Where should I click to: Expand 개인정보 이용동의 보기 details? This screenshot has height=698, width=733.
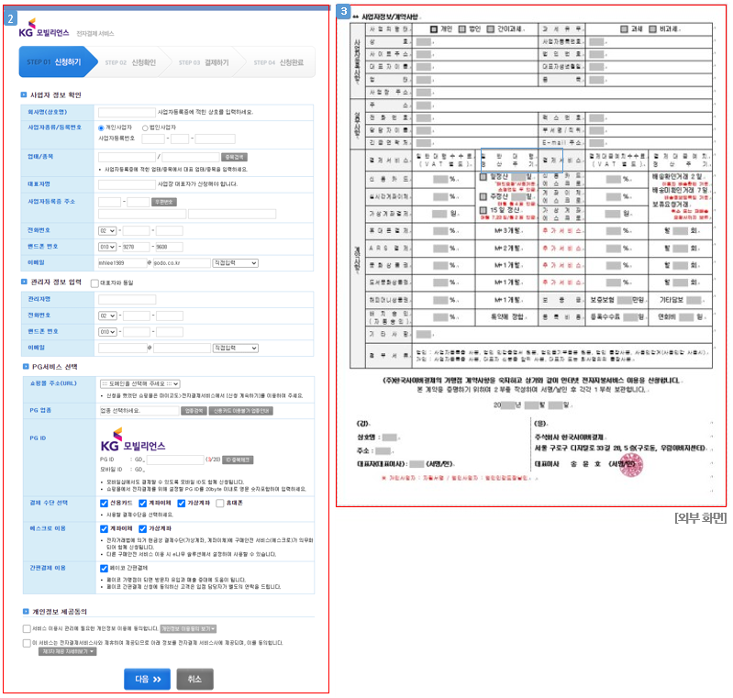[188, 628]
